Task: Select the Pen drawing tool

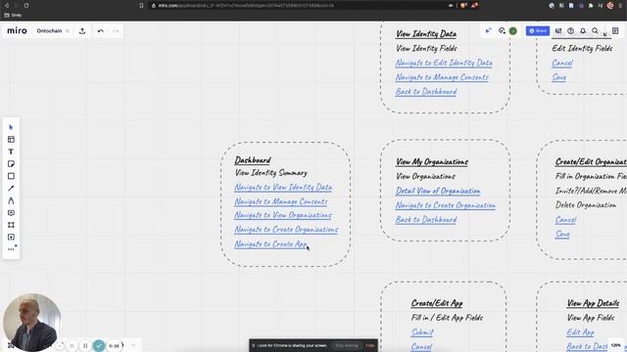Action: 11,200
